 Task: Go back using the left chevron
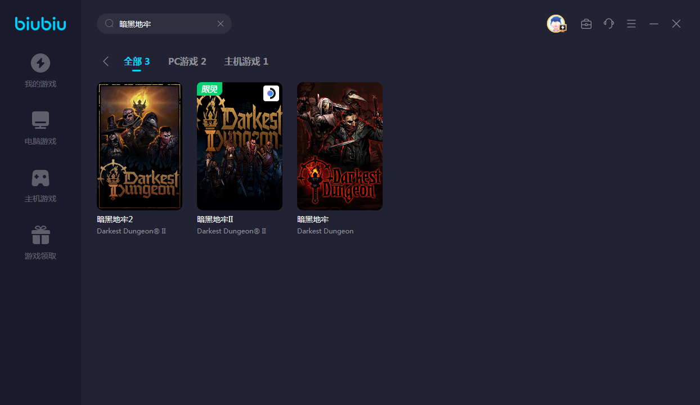tap(106, 61)
